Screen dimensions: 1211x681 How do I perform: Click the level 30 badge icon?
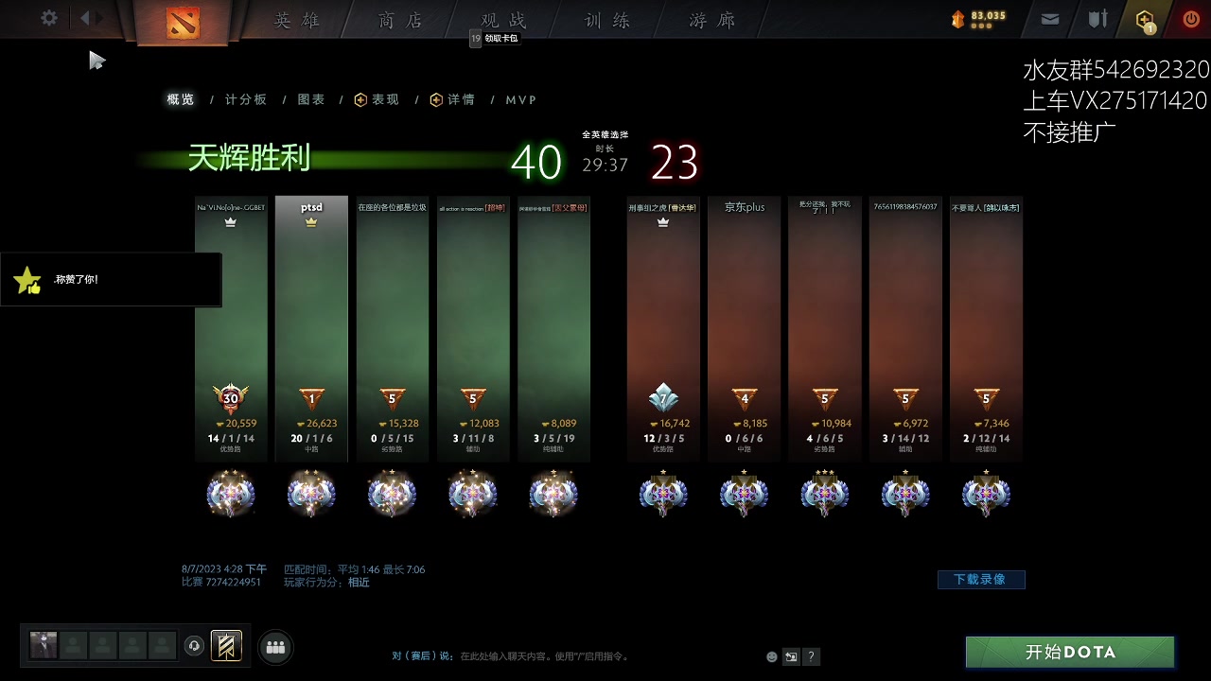(x=231, y=398)
